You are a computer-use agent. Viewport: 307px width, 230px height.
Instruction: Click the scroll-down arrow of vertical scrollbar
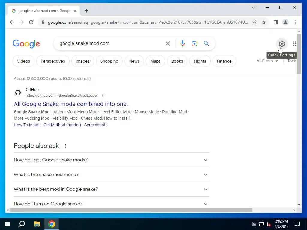click(x=299, y=205)
